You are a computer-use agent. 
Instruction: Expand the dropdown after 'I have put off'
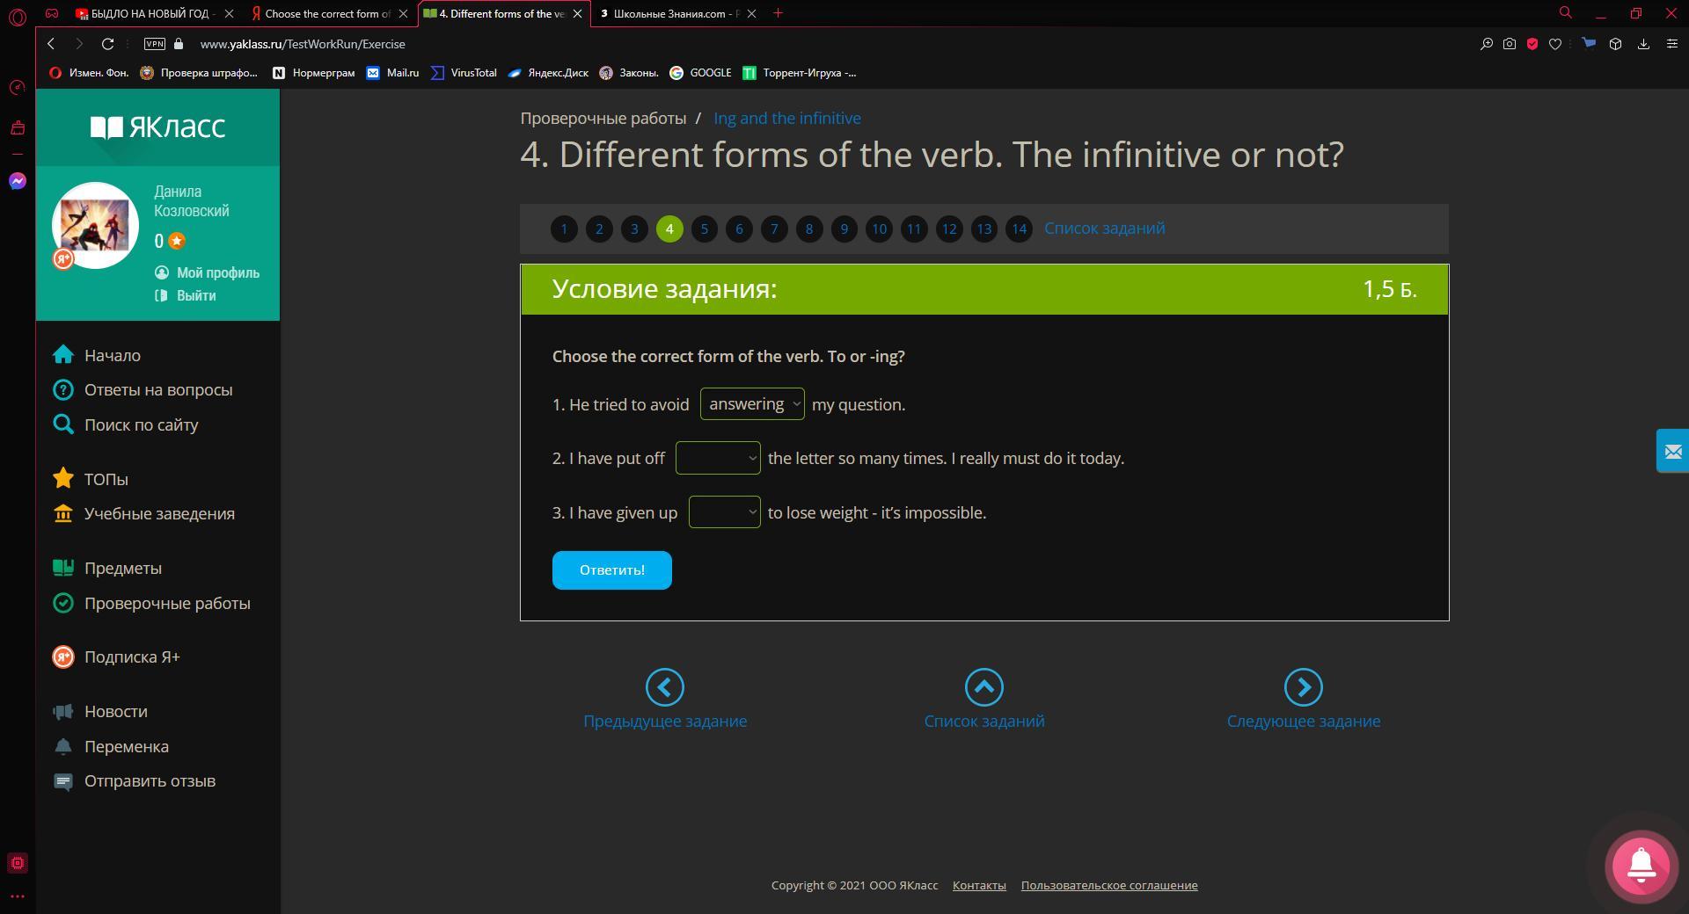718,458
